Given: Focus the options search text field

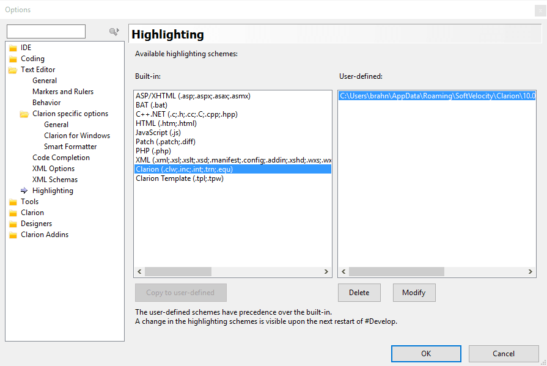Looking at the screenshot, I should (x=46, y=31).
